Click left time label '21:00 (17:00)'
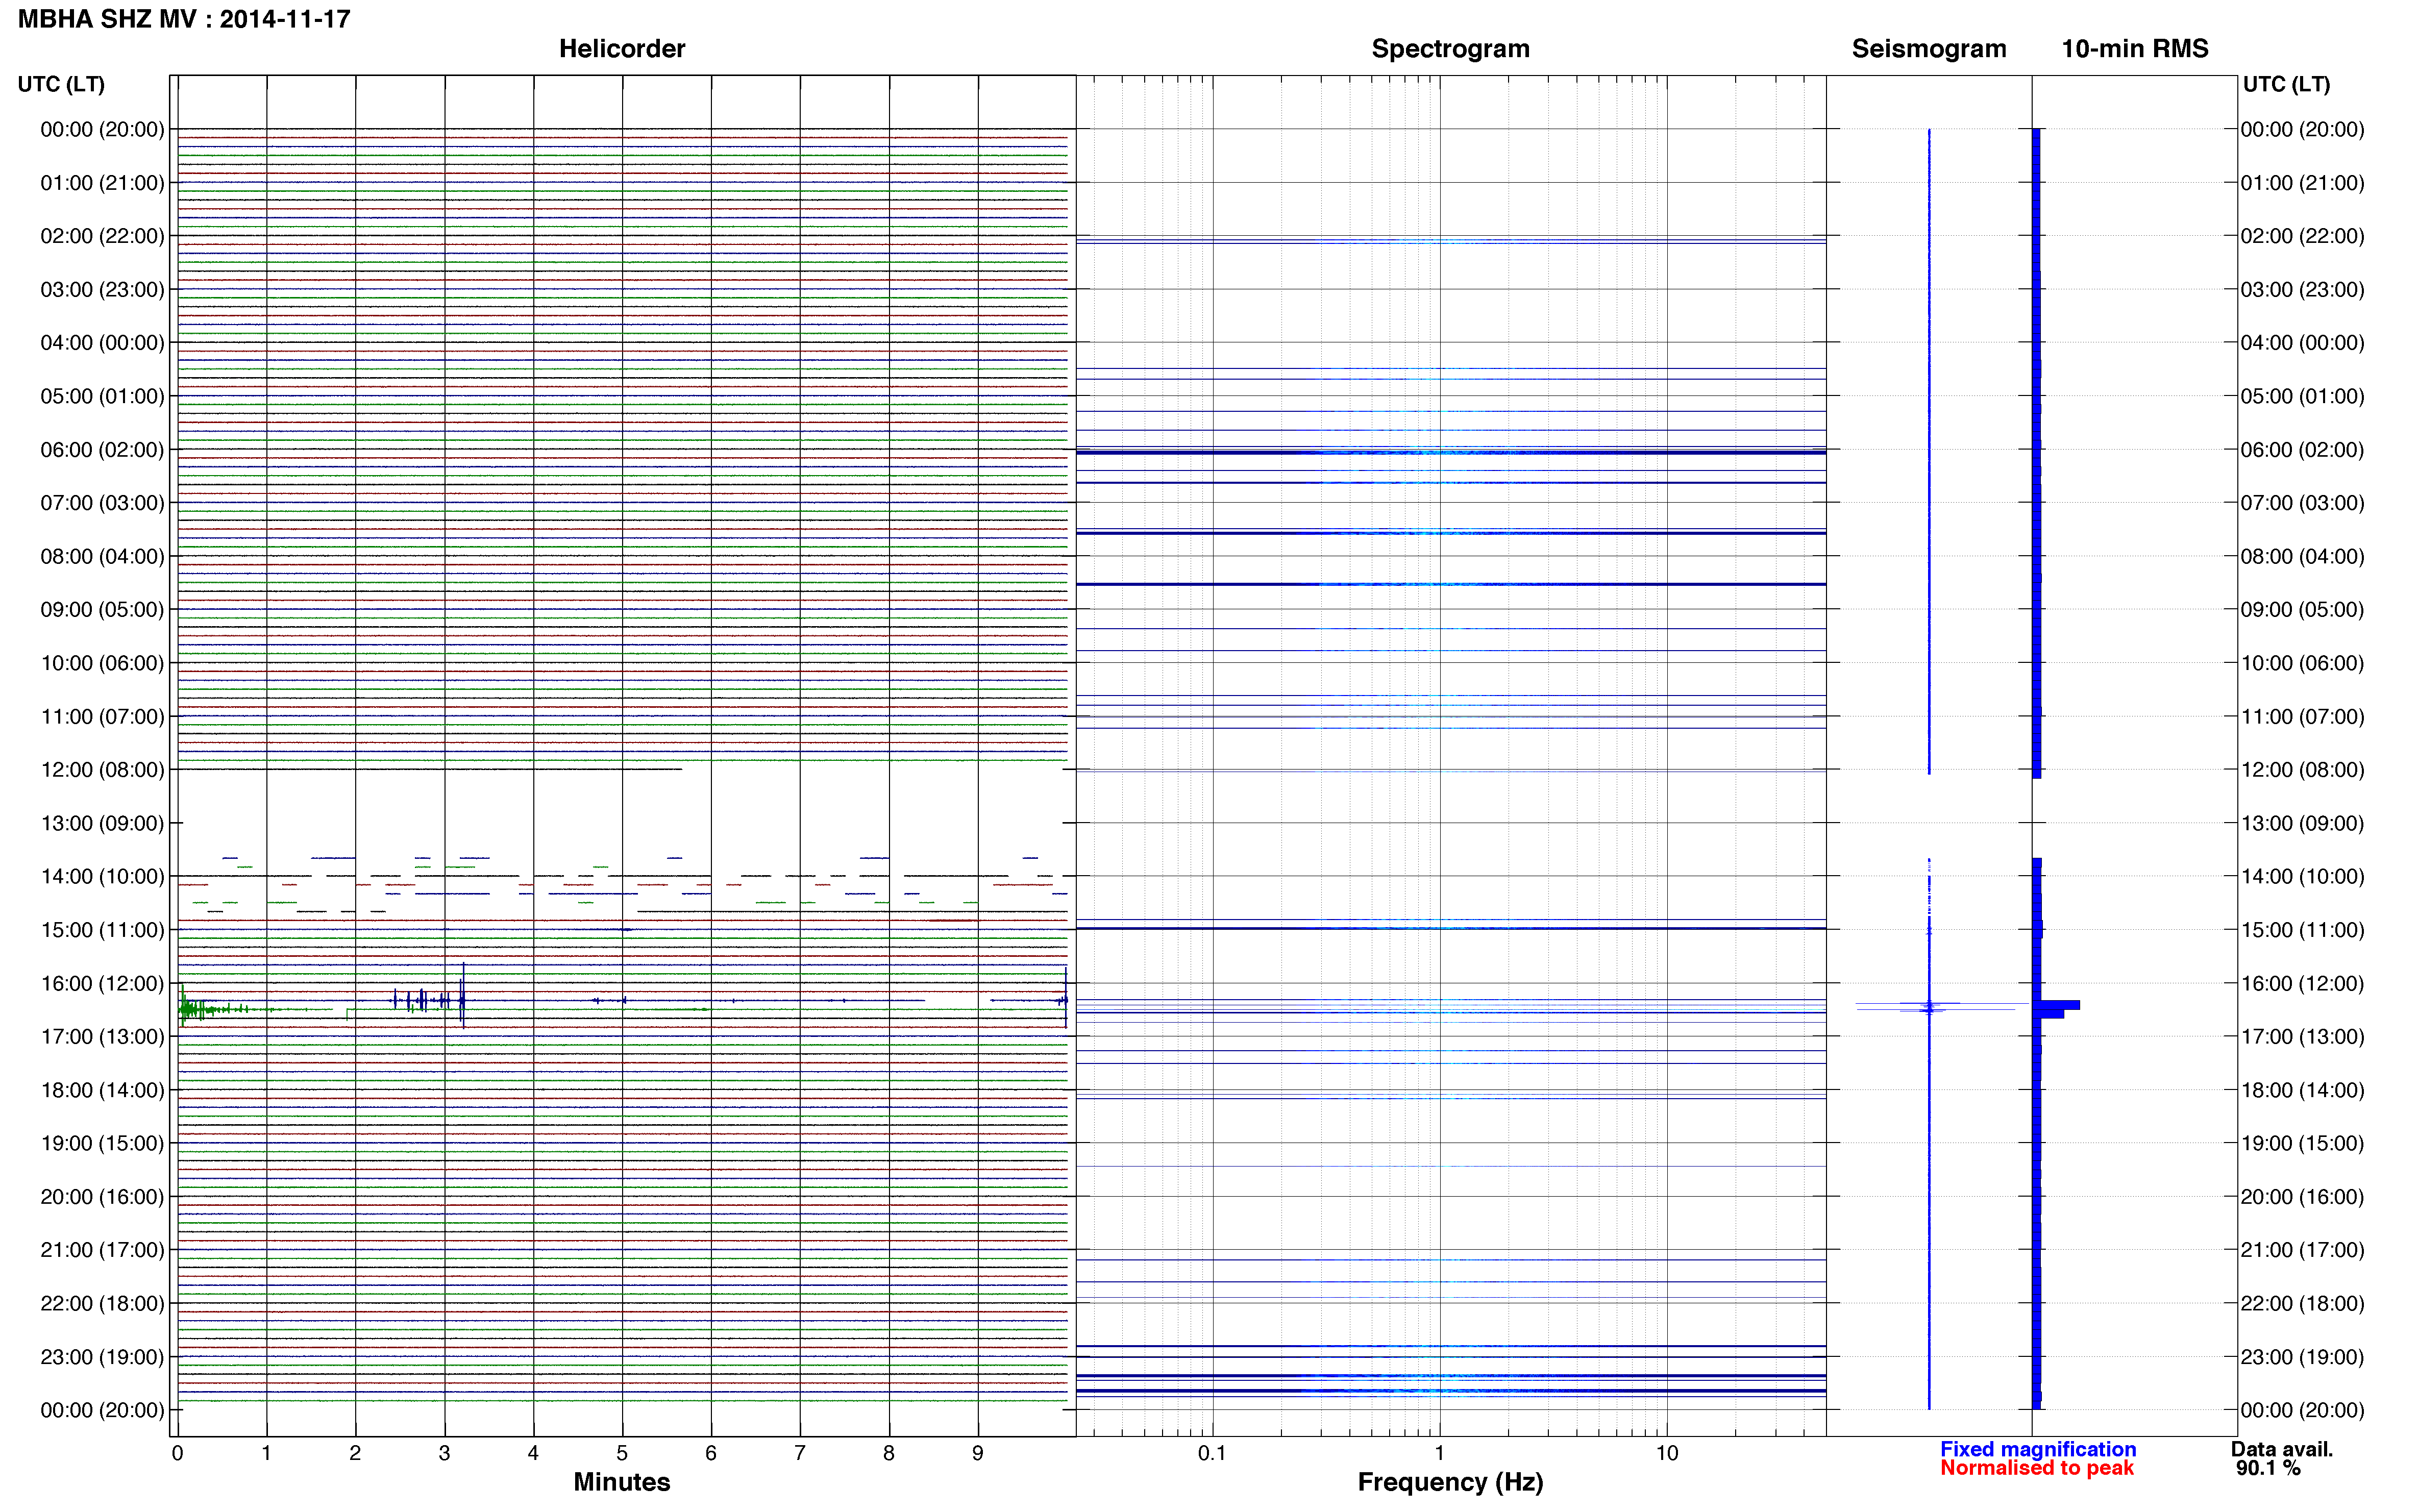 click(102, 1250)
